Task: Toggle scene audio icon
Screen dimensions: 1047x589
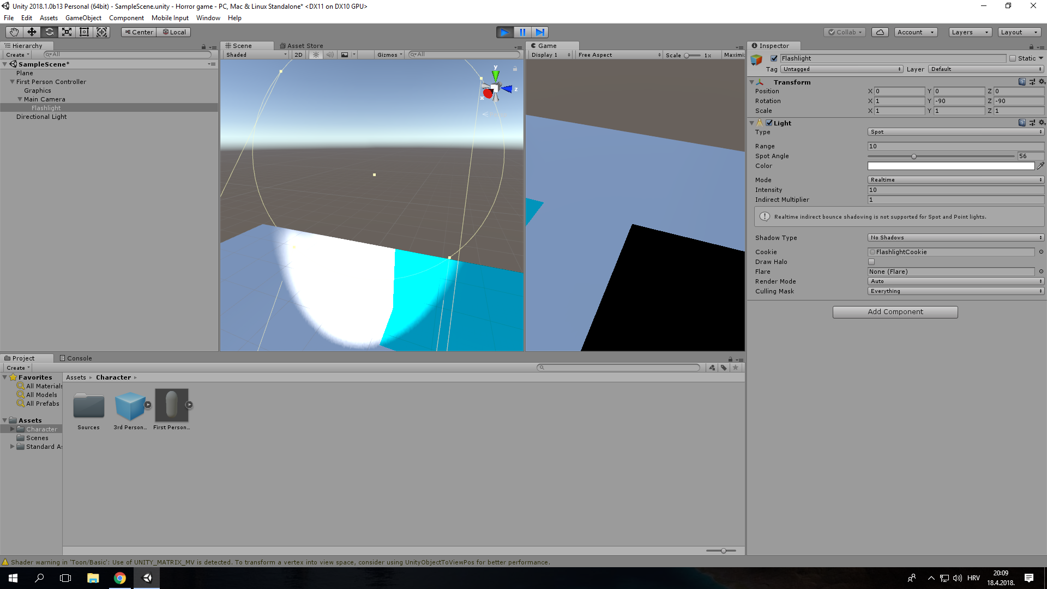Action: 330,55
